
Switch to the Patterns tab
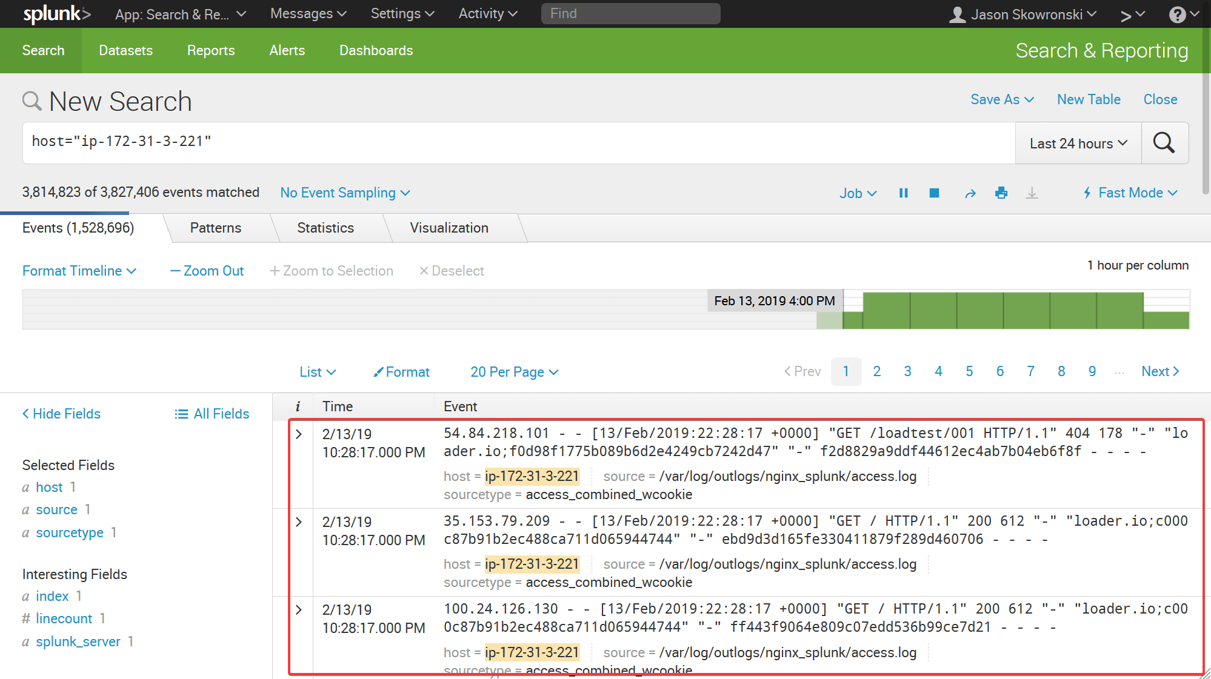215,228
